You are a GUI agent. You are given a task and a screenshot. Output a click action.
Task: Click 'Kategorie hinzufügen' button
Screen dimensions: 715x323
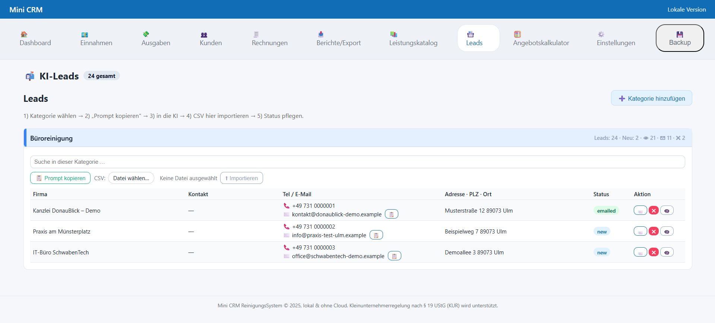pyautogui.click(x=651, y=98)
